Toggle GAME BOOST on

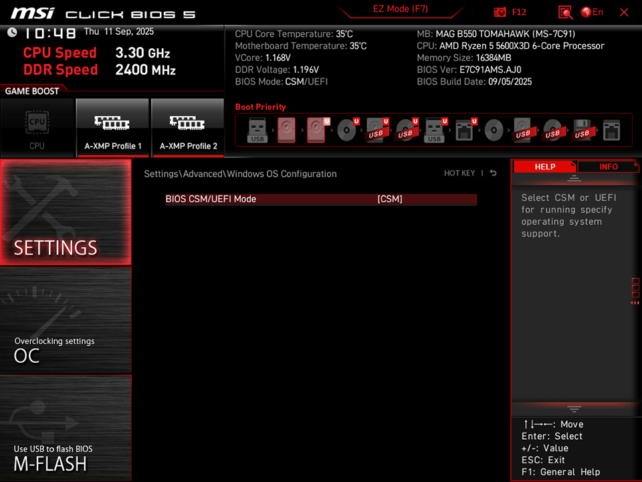point(32,90)
